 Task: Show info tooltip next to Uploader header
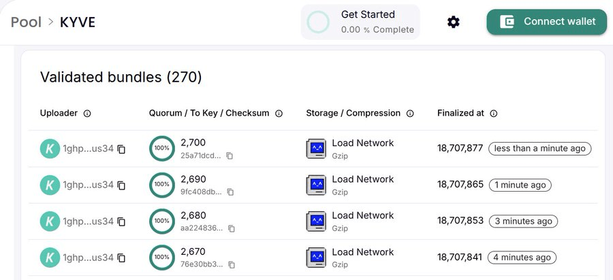[x=87, y=113]
